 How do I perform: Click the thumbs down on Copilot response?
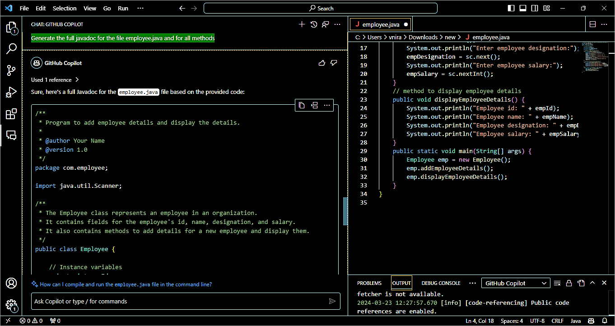pyautogui.click(x=334, y=63)
